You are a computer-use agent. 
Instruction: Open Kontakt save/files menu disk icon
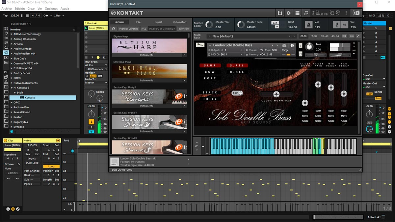pyautogui.click(x=280, y=13)
